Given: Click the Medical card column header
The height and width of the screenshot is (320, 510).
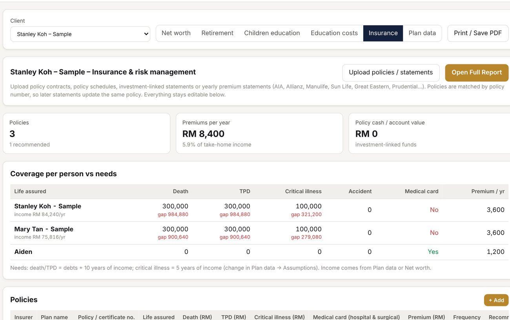Looking at the screenshot, I should 421,192.
